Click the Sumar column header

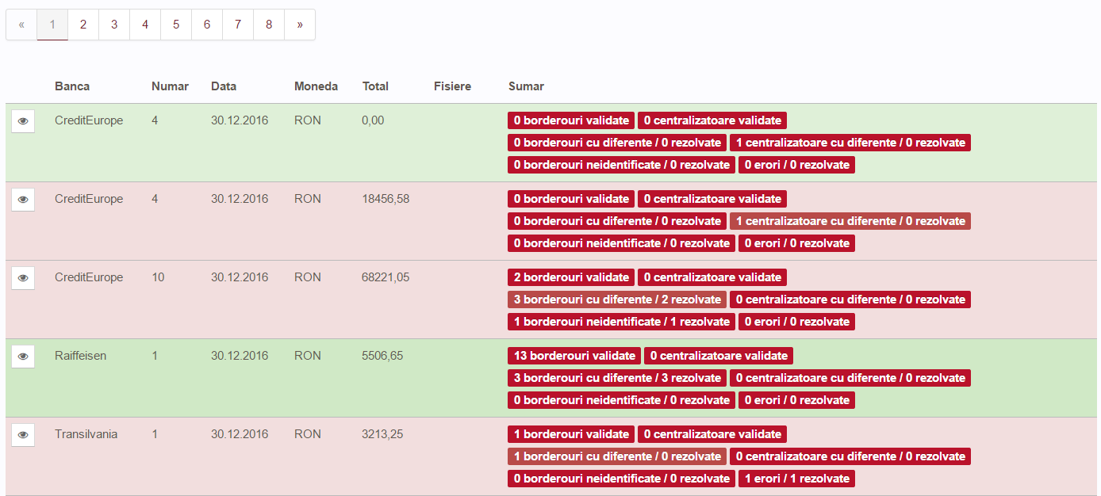pyautogui.click(x=526, y=86)
